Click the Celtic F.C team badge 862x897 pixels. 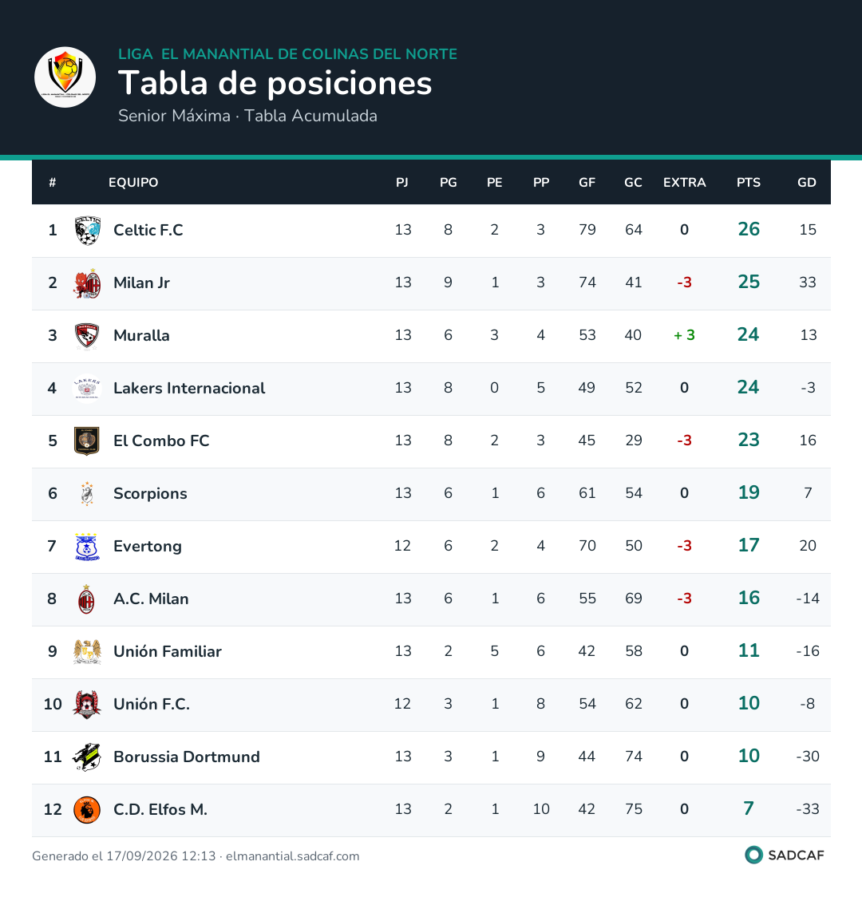[x=87, y=230]
